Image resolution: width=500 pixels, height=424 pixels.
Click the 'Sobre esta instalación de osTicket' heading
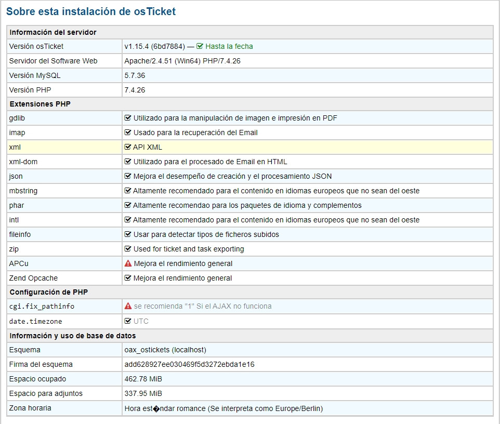91,11
